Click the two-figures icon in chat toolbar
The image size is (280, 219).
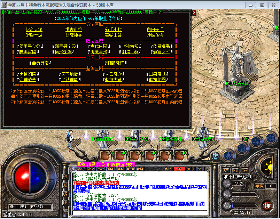[x=120, y=169]
